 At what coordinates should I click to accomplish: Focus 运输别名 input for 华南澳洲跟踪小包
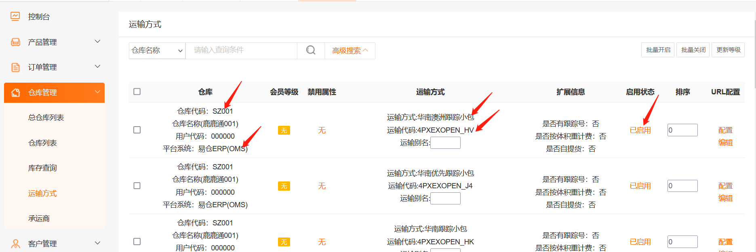(x=445, y=143)
